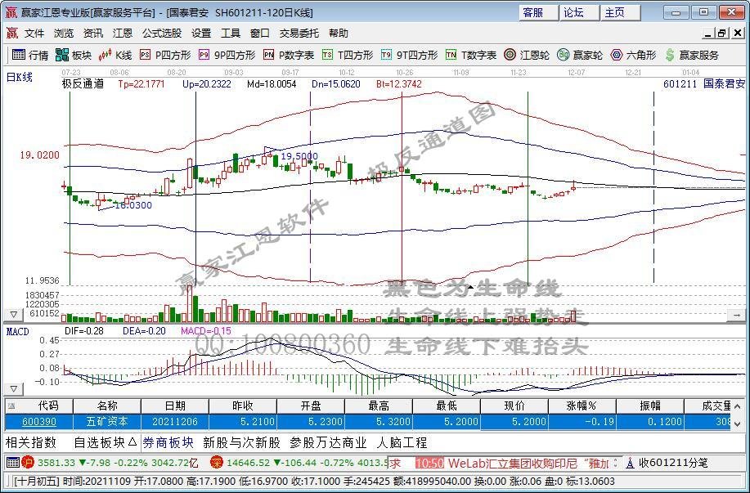
Task: Open the 9T四方形 tool
Action: coord(410,55)
